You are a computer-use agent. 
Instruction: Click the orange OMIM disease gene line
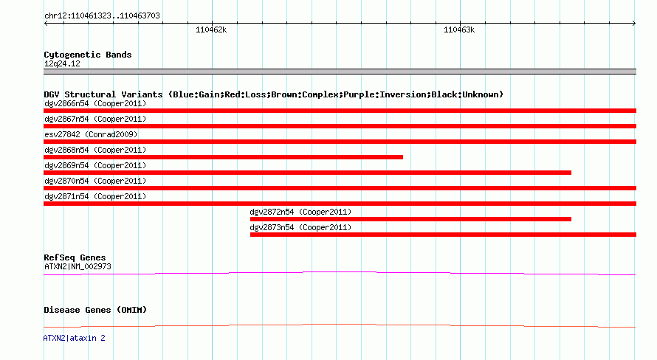tap(340, 325)
